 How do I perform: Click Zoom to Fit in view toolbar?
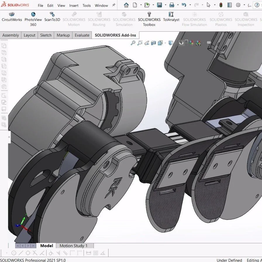pos(133,43)
